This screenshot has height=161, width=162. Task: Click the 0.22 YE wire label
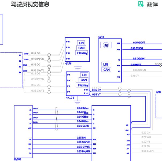pyautogui.click(x=146, y=142)
